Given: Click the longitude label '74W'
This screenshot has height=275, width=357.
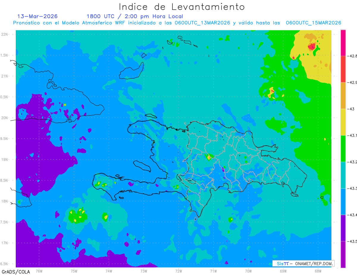Looking at the screenshot, I should 109,271.
